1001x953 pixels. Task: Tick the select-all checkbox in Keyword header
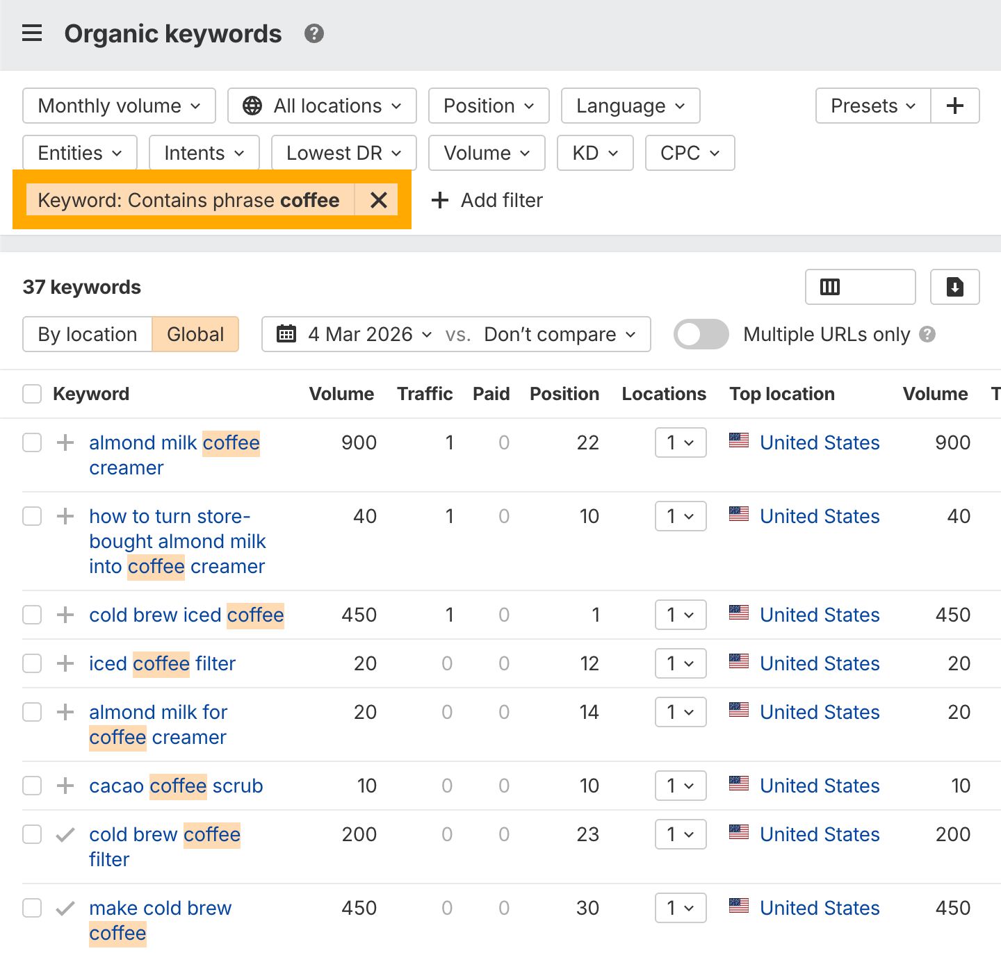pyautogui.click(x=32, y=394)
